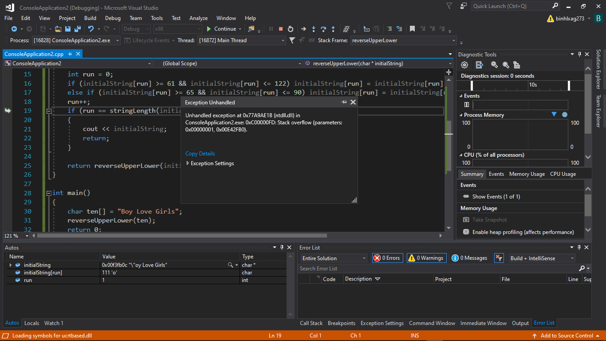Expand Exception Settings section
This screenshot has width=606, height=341.
(188, 163)
